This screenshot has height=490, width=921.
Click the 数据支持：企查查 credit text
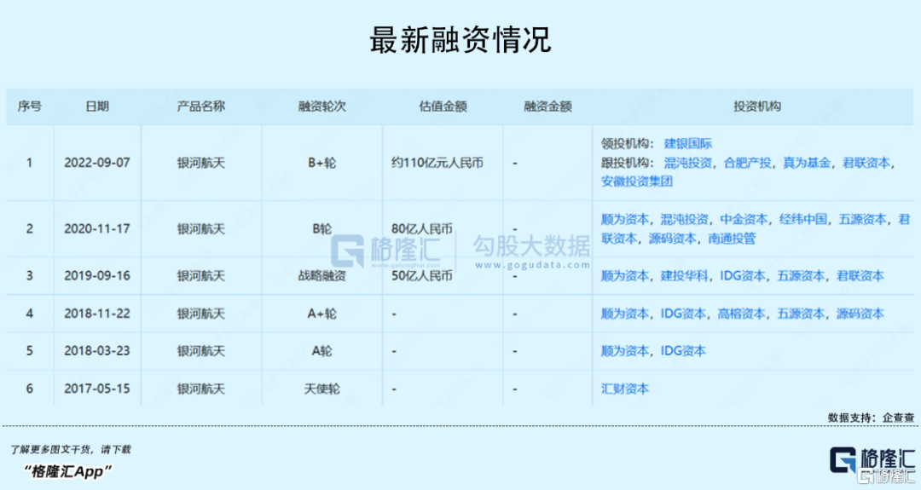click(871, 418)
